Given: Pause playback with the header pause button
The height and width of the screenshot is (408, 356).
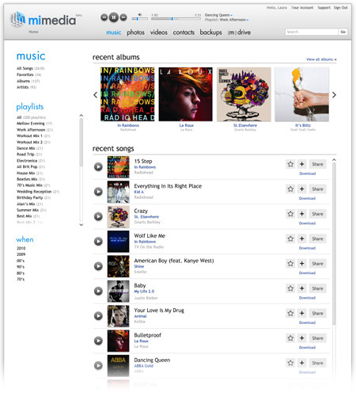Looking at the screenshot, I should [114, 17].
